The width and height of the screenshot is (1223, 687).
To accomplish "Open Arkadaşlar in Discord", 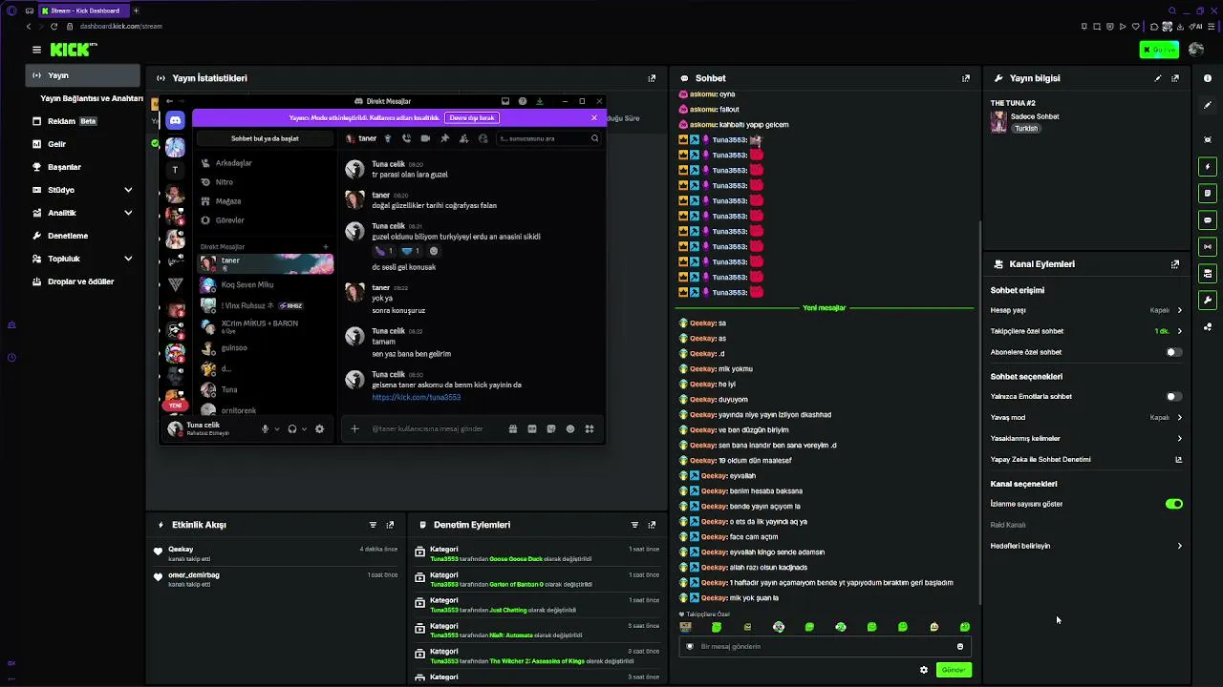I will (x=265, y=163).
